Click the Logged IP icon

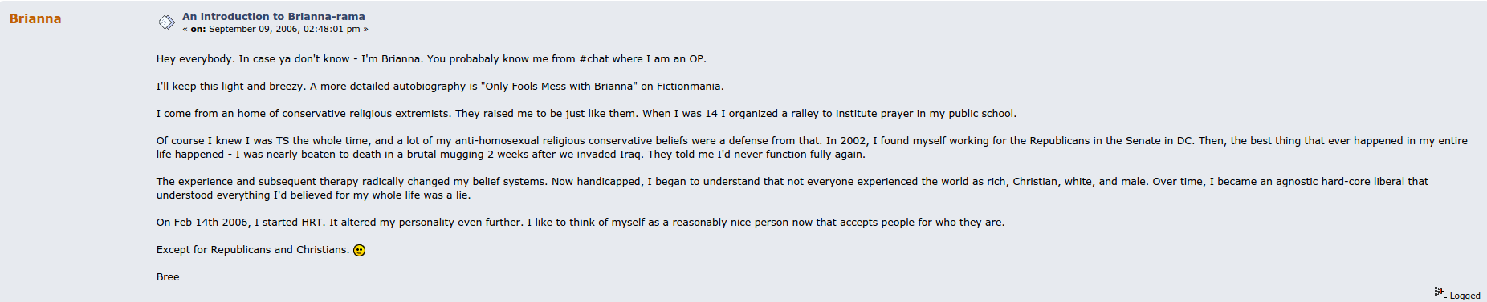(1440, 293)
